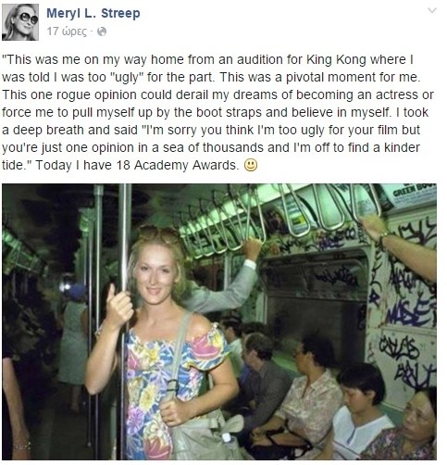
Task: Open the post via '17 ώρες' timestamp
Action: tap(67, 31)
